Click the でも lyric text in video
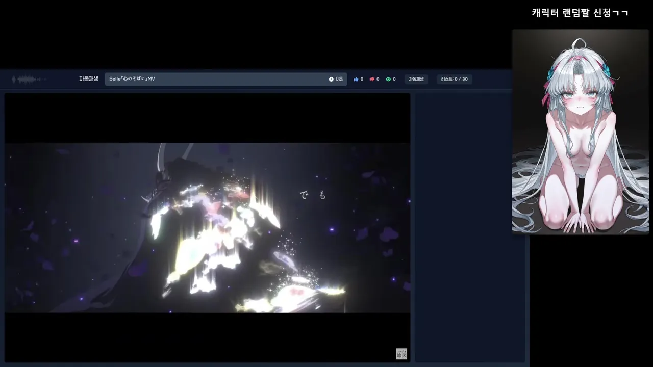The image size is (653, 367). [313, 195]
